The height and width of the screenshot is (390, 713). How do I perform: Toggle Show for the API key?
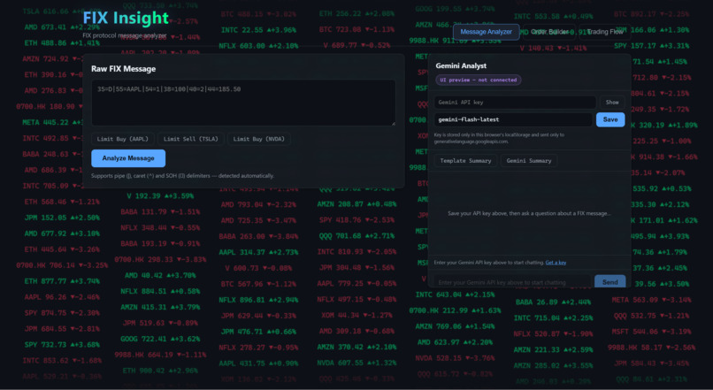612,103
